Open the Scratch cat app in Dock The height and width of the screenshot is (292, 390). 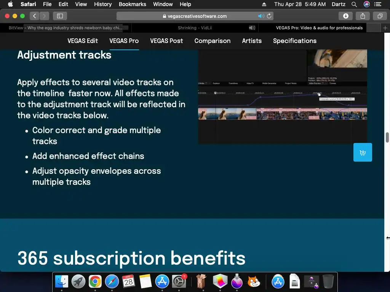(253, 282)
